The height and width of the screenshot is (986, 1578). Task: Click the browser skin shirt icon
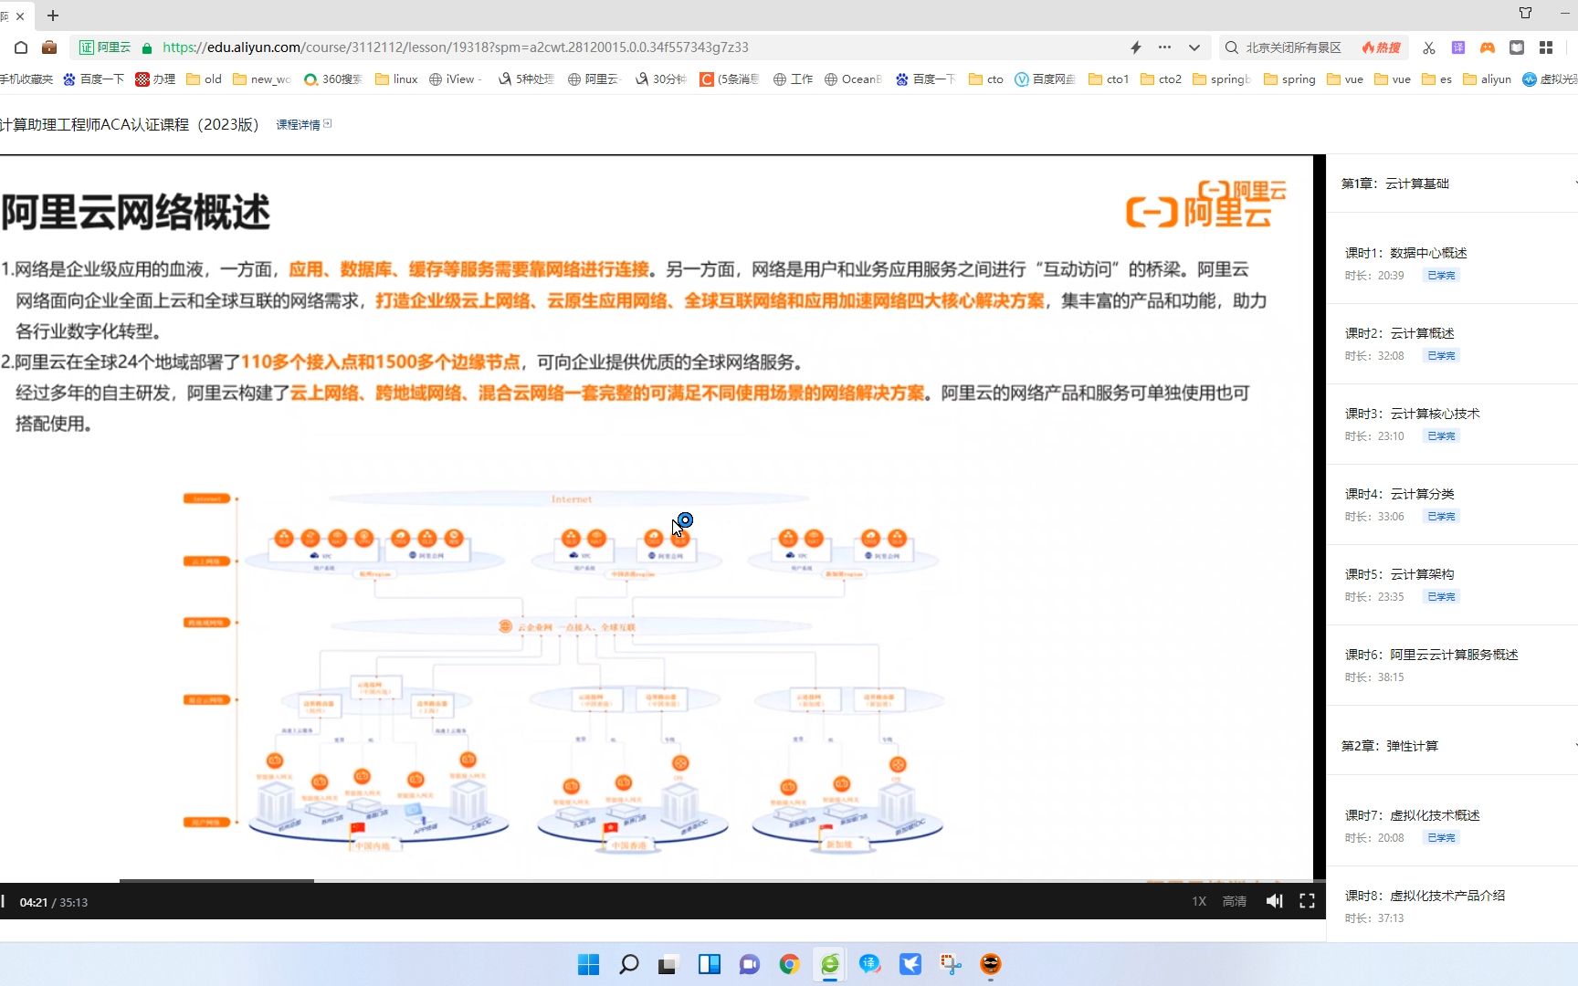coord(1526,13)
